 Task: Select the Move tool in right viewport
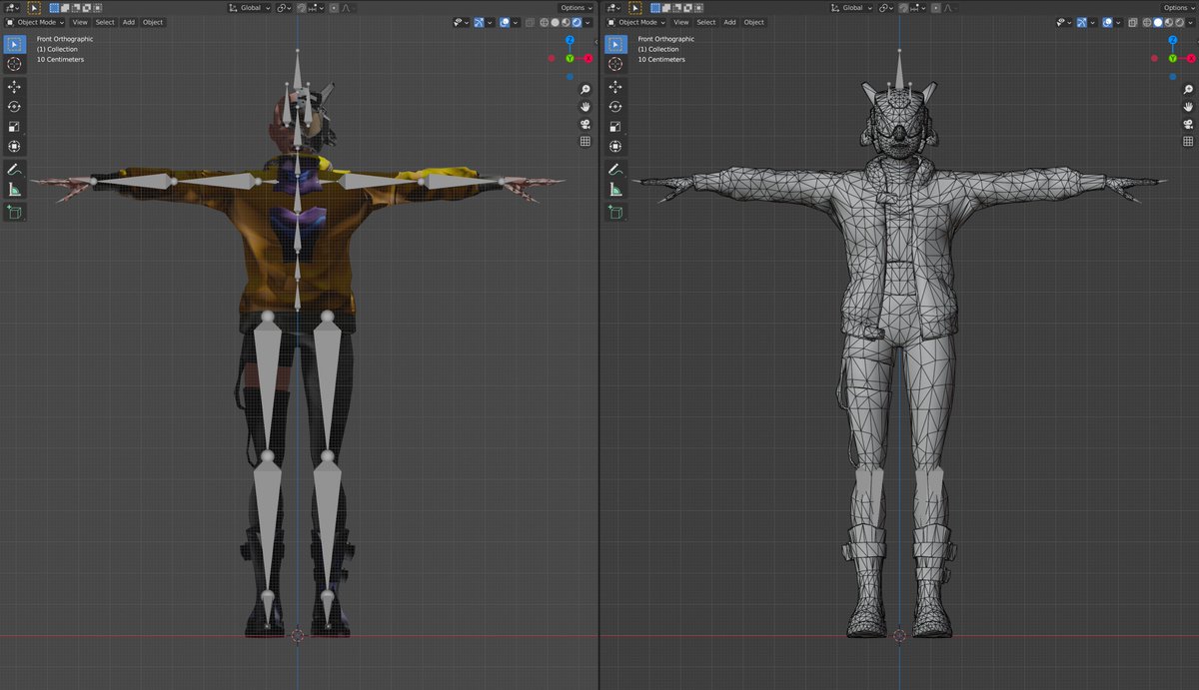(x=615, y=87)
